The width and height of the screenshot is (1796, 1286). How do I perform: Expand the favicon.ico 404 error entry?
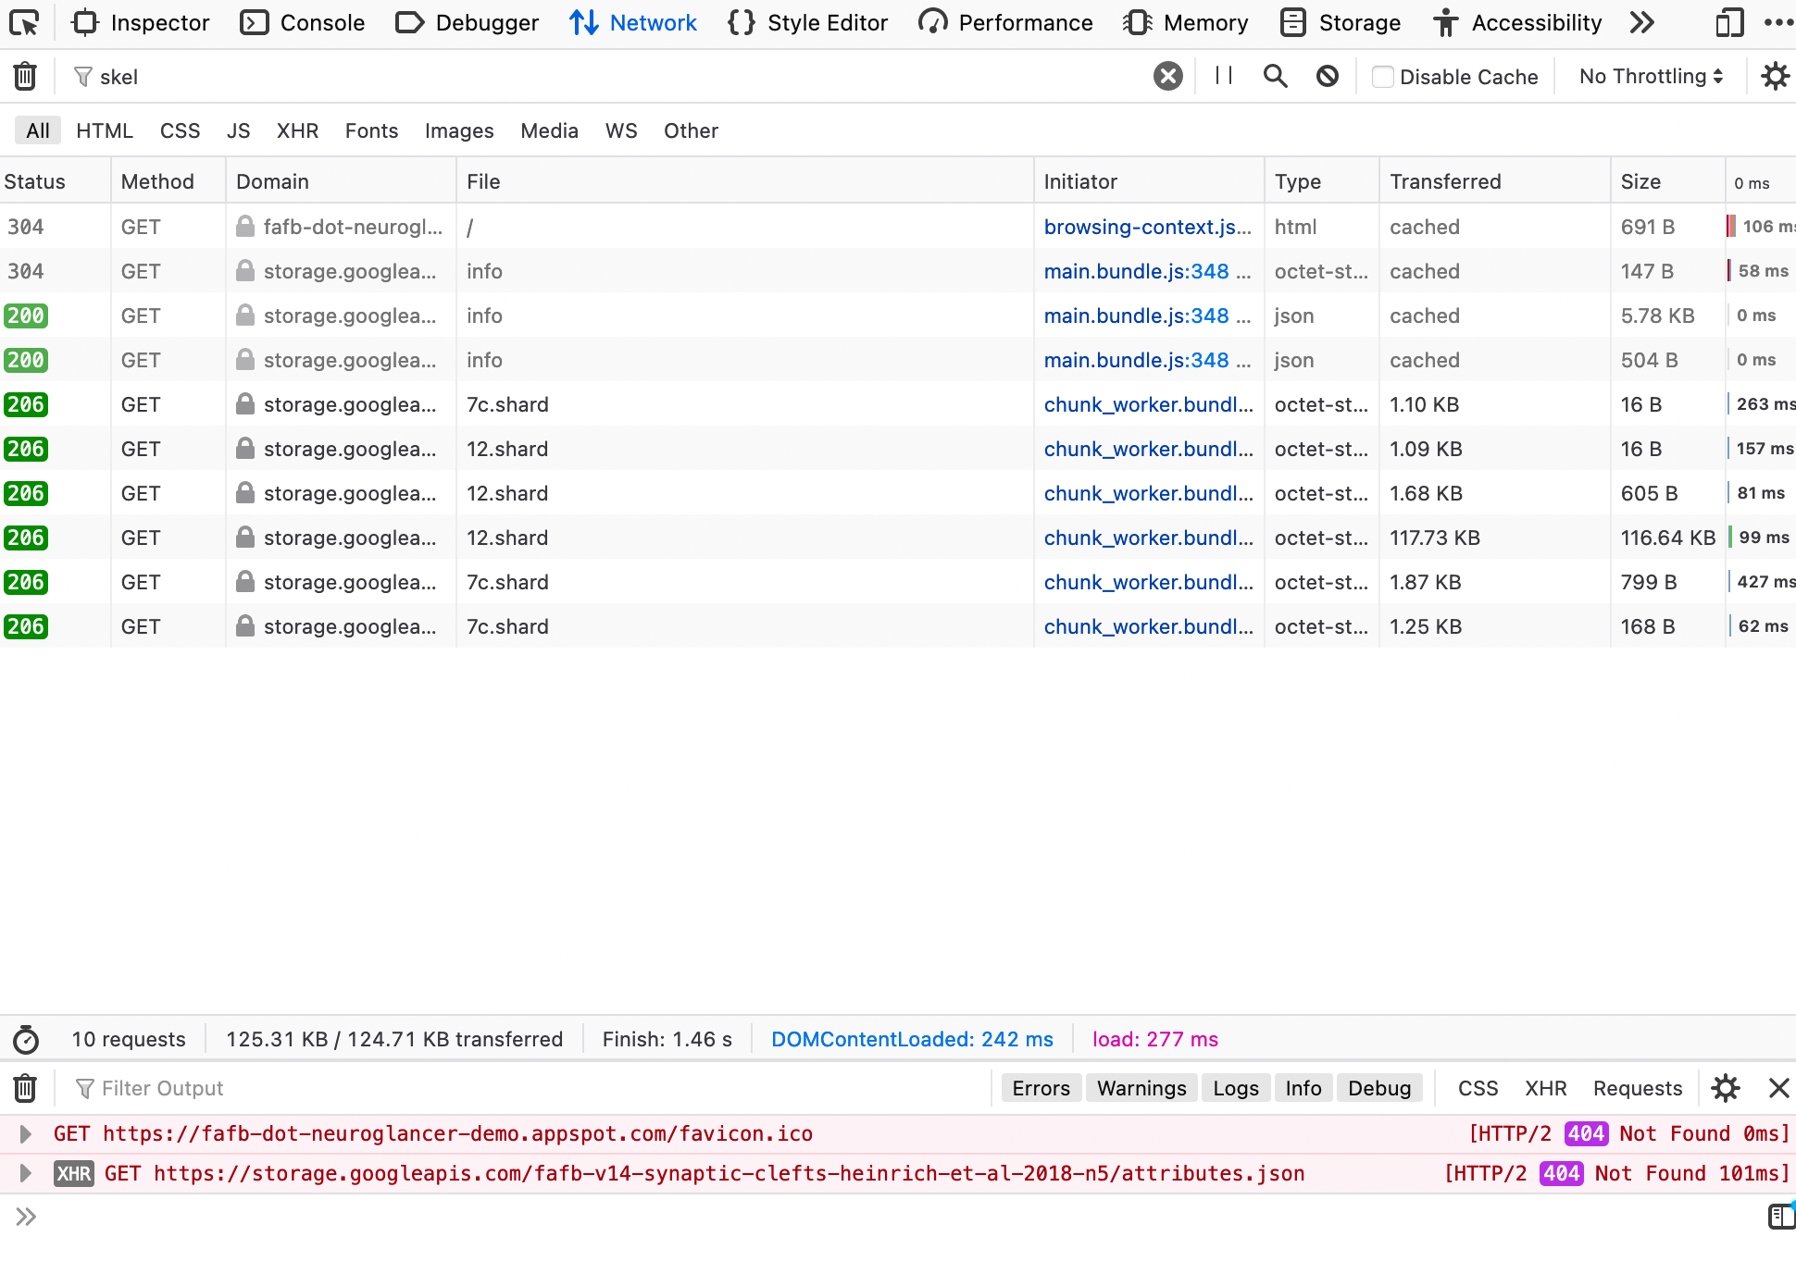point(24,1132)
